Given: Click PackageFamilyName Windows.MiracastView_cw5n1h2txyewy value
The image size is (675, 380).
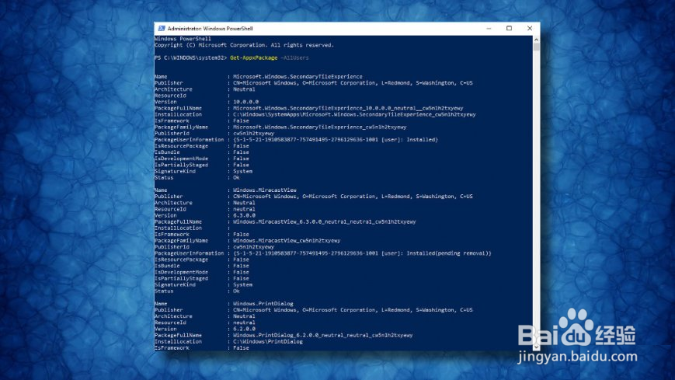Looking at the screenshot, I should (x=287, y=241).
